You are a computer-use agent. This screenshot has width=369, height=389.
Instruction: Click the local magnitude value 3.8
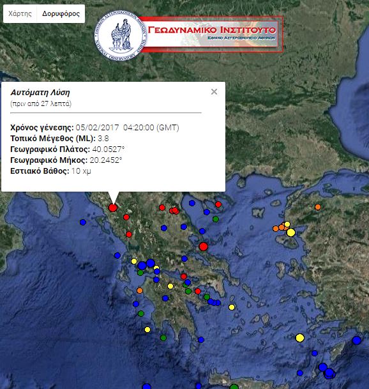103,139
